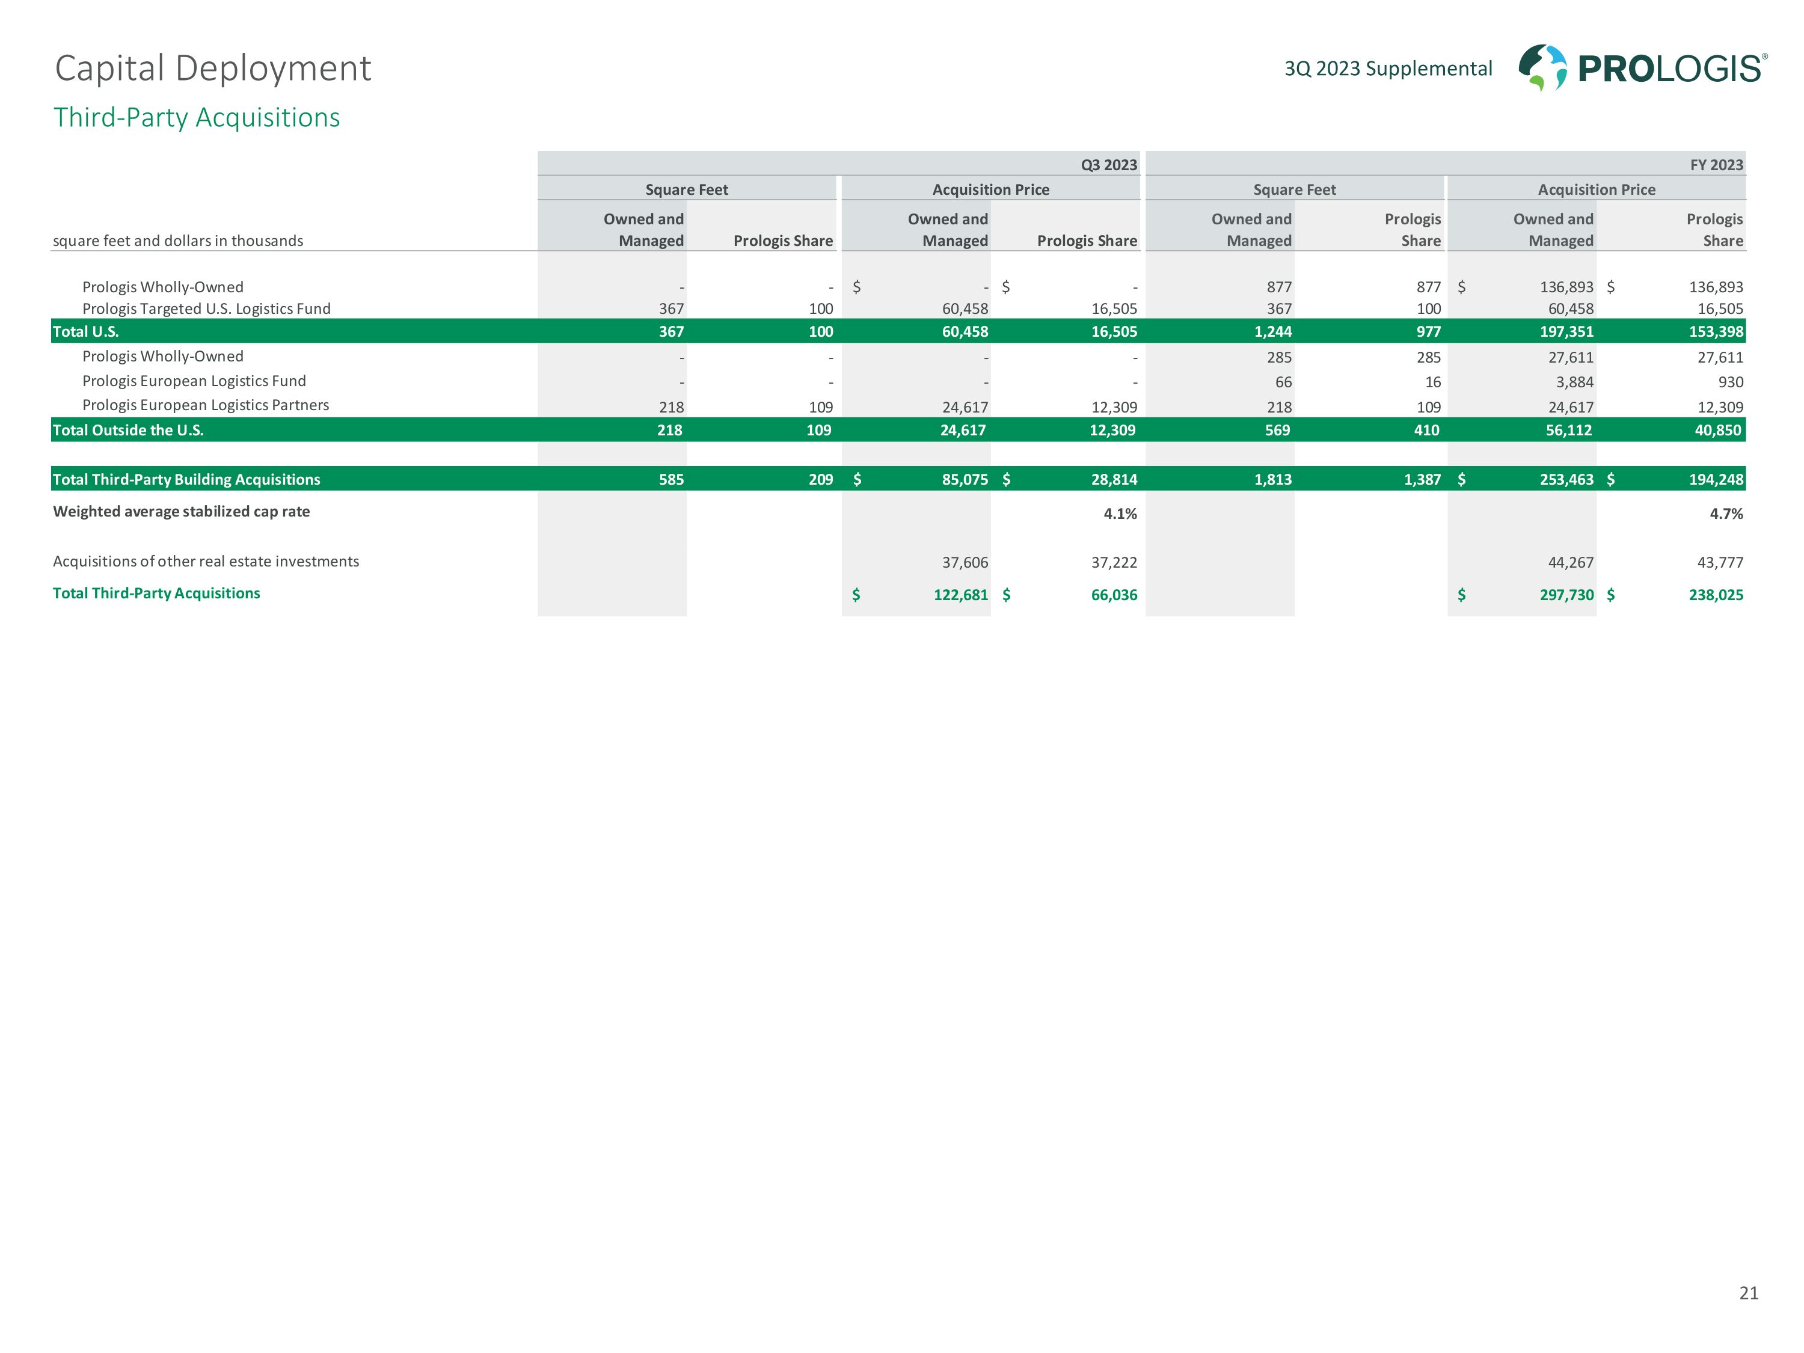This screenshot has width=1804, height=1353.
Task: Click the Total Outside the U.S. row label
Action: [x=128, y=430]
